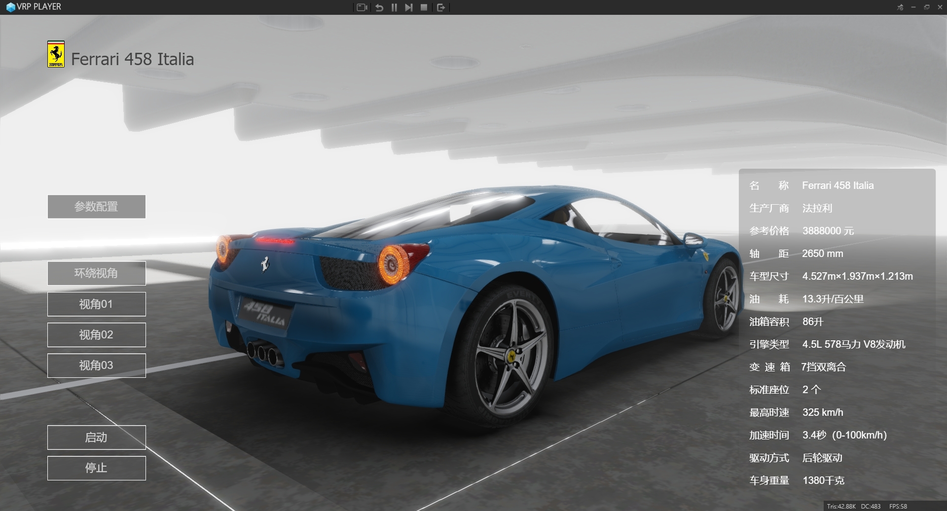Click the 启动 start button
Screen dimensions: 947x511
coord(97,438)
